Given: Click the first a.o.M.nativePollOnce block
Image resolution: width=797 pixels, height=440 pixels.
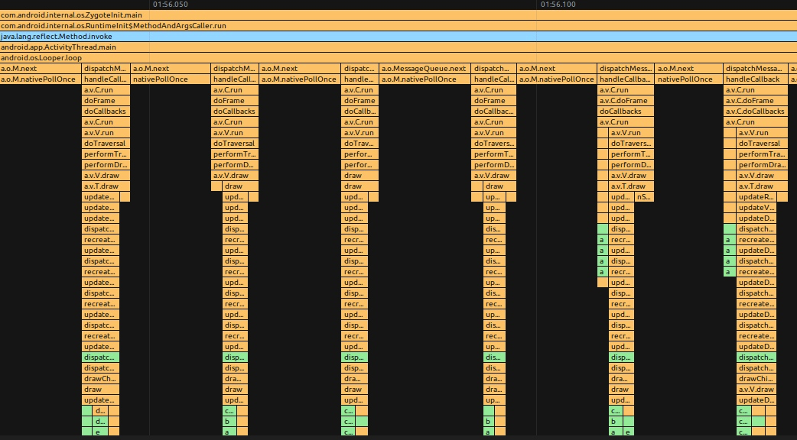Looking at the screenshot, I should (x=40, y=79).
